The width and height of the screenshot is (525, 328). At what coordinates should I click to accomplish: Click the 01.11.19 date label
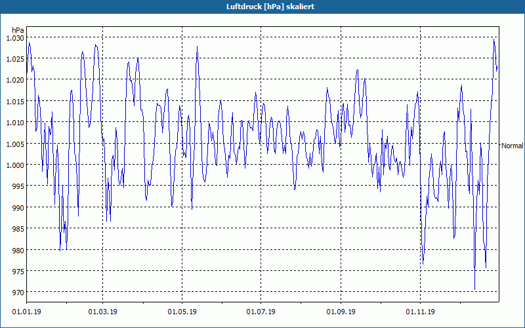point(420,312)
